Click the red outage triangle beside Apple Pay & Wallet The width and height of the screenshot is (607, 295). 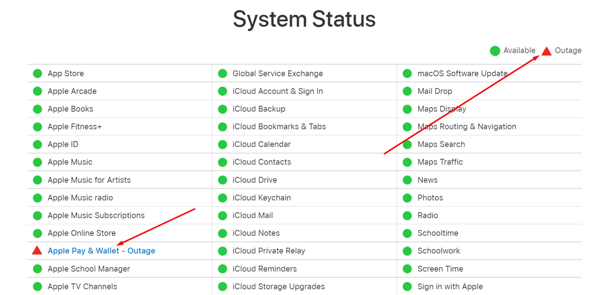pyautogui.click(x=37, y=250)
